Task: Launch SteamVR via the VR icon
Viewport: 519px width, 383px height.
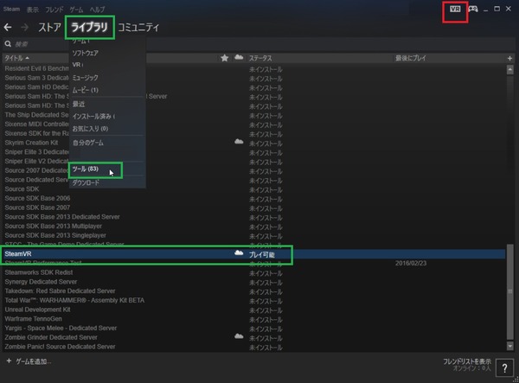Action: 455,9
